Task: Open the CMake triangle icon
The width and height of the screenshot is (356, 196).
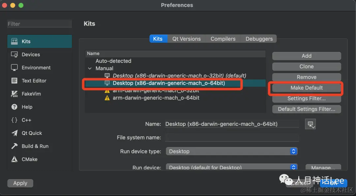Action: [14, 159]
